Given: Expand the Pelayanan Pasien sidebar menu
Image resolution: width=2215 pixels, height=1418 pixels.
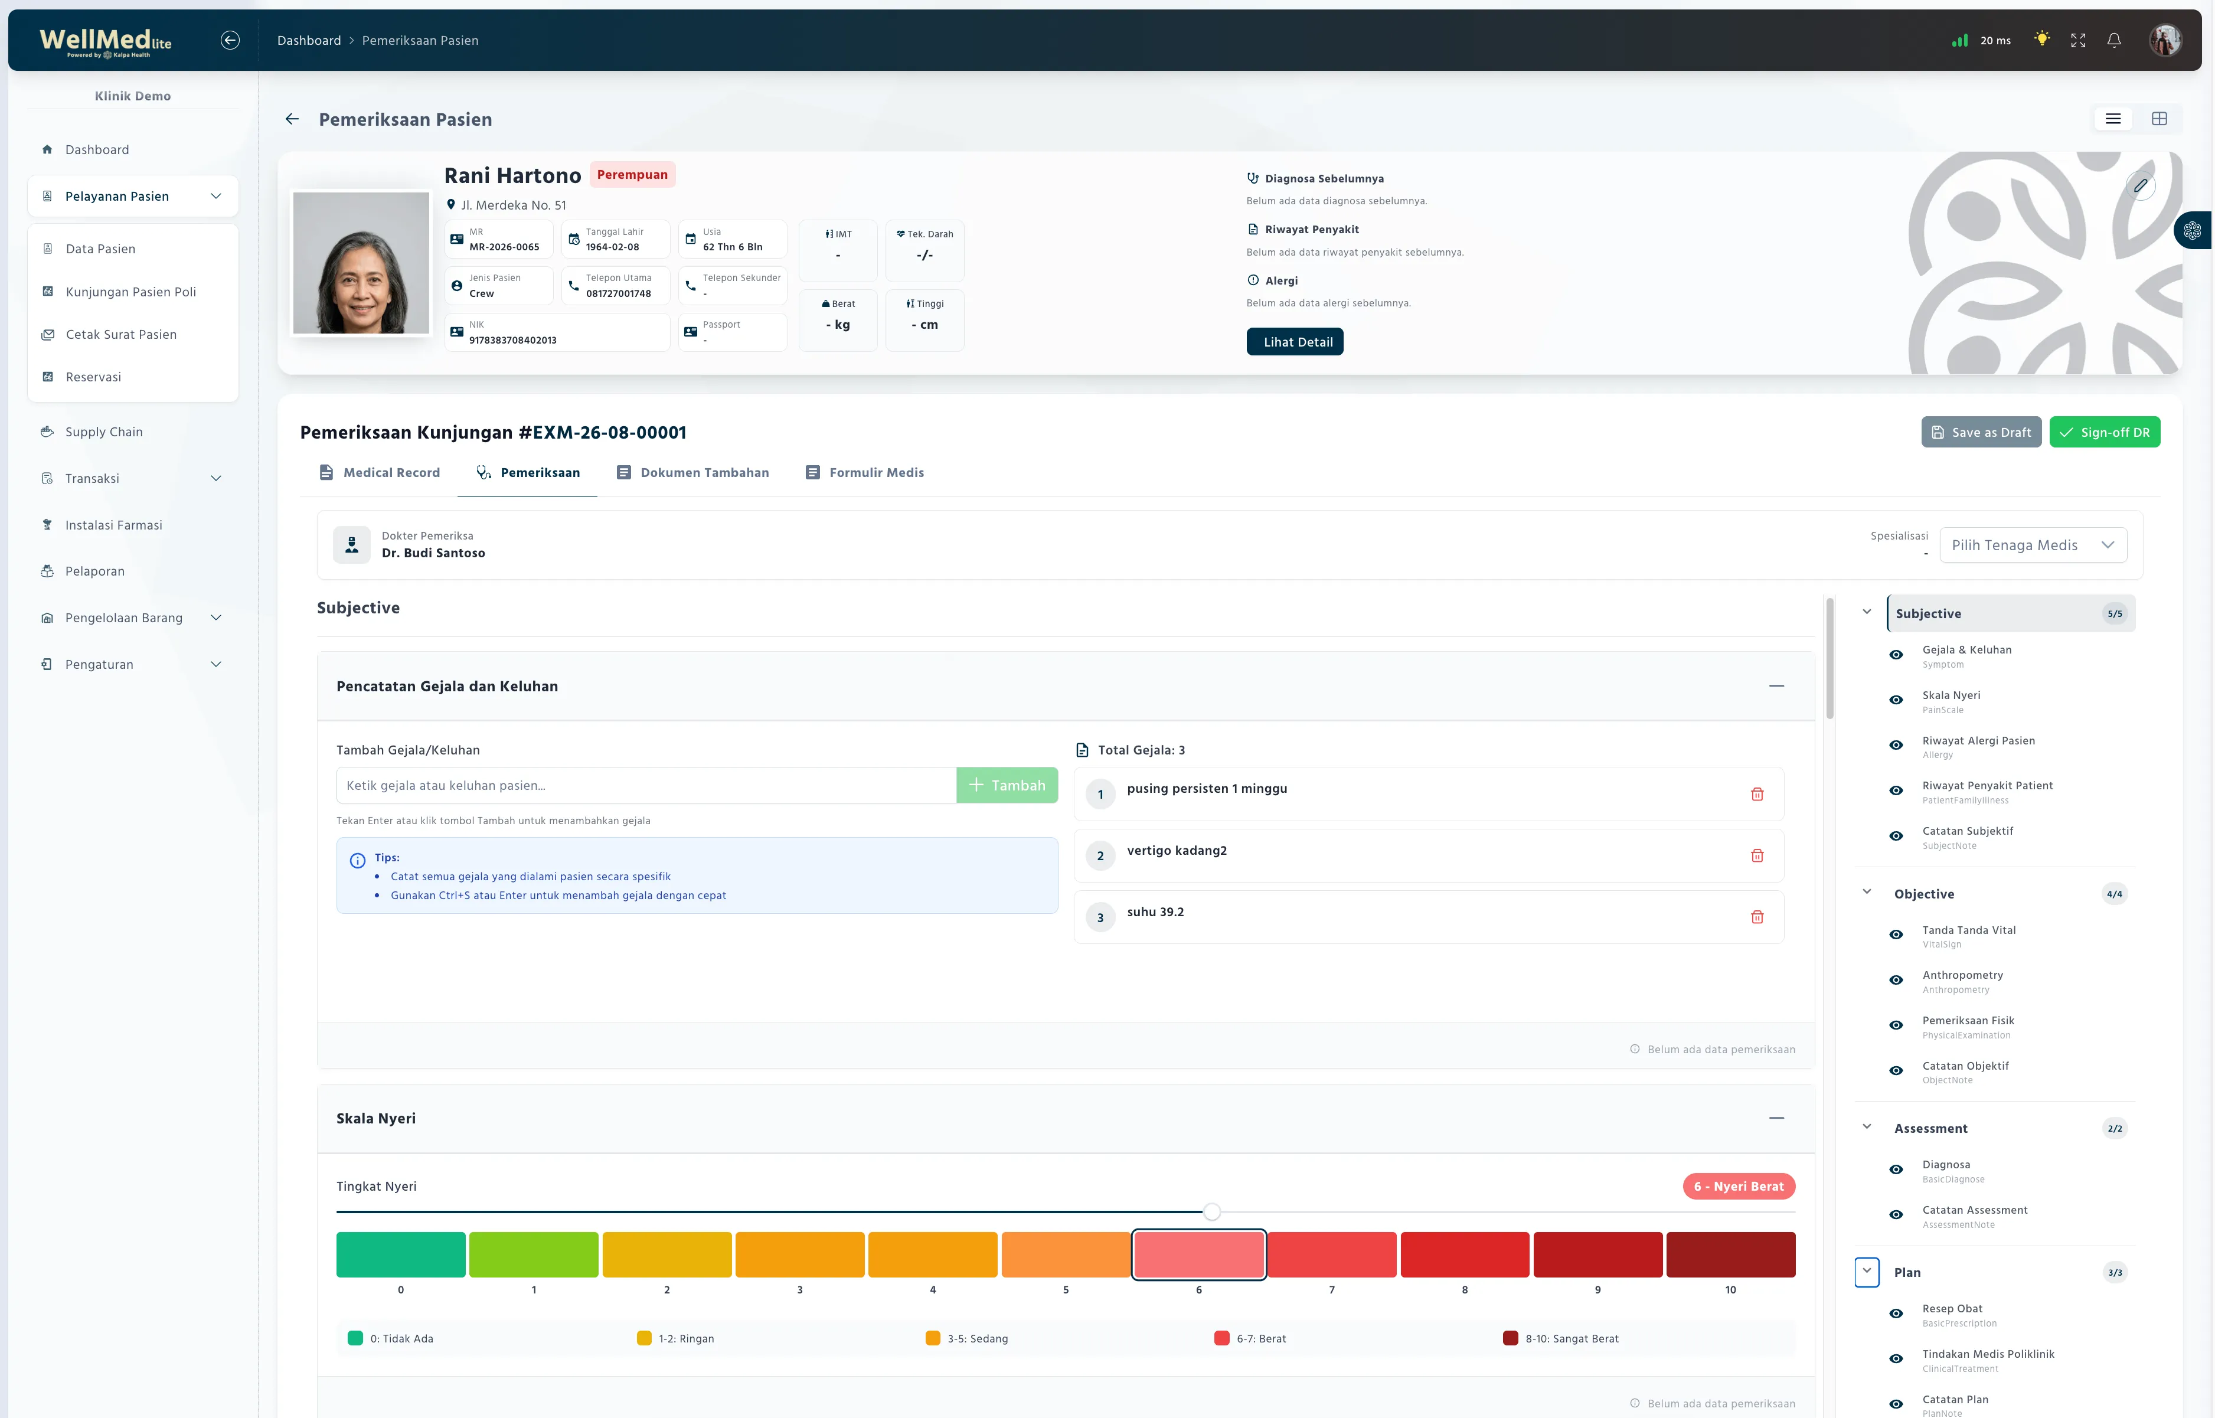Looking at the screenshot, I should pos(133,196).
